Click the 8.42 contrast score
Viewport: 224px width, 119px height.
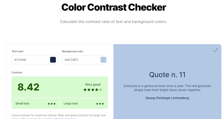[29, 87]
